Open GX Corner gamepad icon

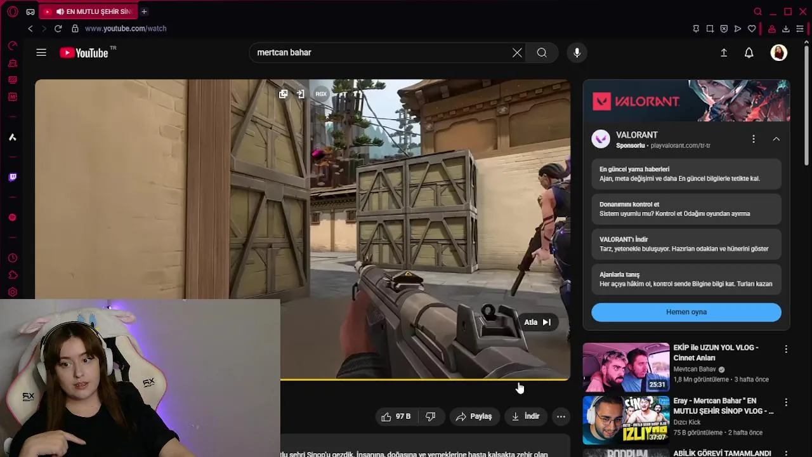30,11
